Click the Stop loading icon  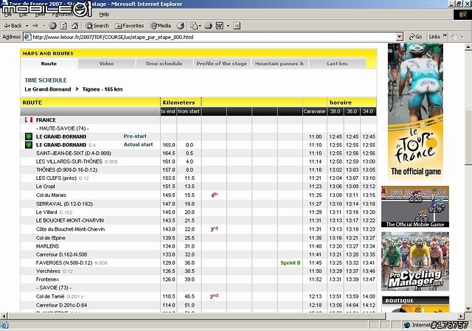(52, 26)
